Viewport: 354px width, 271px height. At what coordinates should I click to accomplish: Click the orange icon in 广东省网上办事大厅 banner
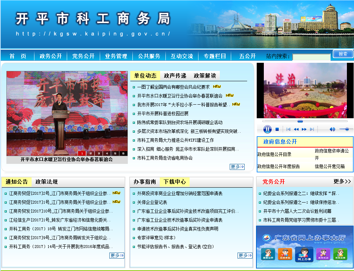[x=285, y=254]
